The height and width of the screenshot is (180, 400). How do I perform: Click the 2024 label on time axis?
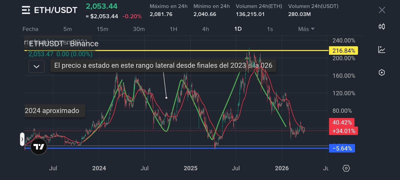(x=99, y=168)
